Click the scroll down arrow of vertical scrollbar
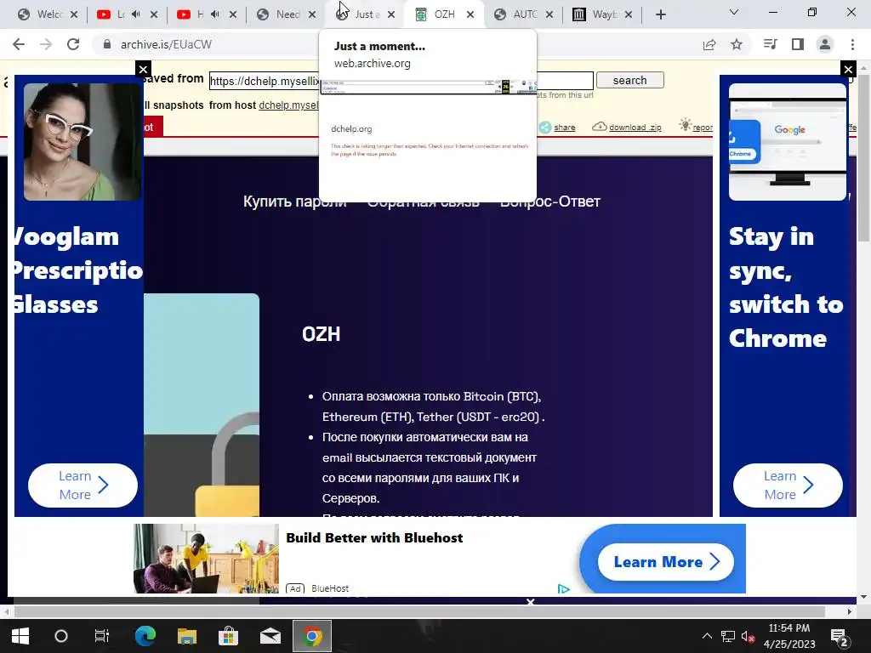The height and width of the screenshot is (653, 871). coord(863,598)
